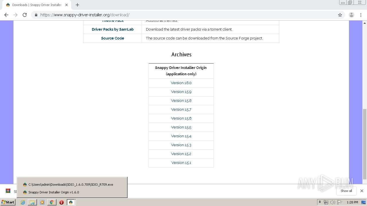This screenshot has width=367, height=206.
Task: Click Show all downloads button
Action: click(x=346, y=191)
